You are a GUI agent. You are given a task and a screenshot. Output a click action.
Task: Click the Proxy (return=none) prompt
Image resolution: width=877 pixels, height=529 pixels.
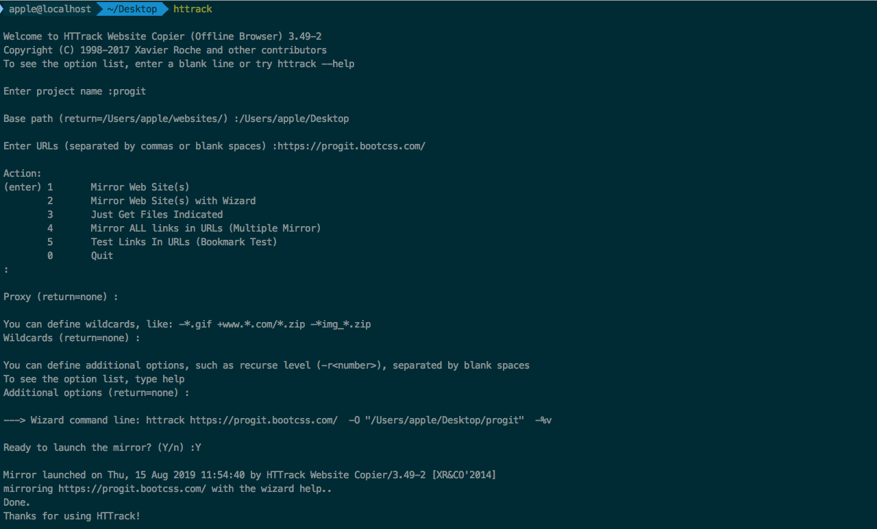click(61, 297)
